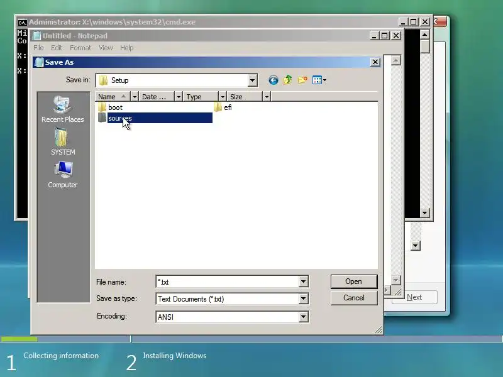Click Next in the setup window
Screen dimensions: 503x377
[x=414, y=297]
